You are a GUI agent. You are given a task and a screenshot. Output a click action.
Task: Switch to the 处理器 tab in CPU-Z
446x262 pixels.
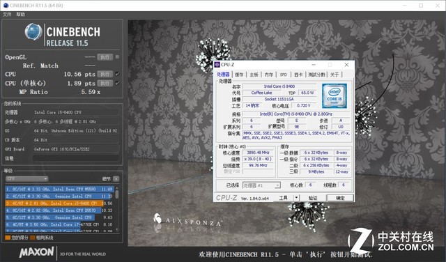point(223,75)
